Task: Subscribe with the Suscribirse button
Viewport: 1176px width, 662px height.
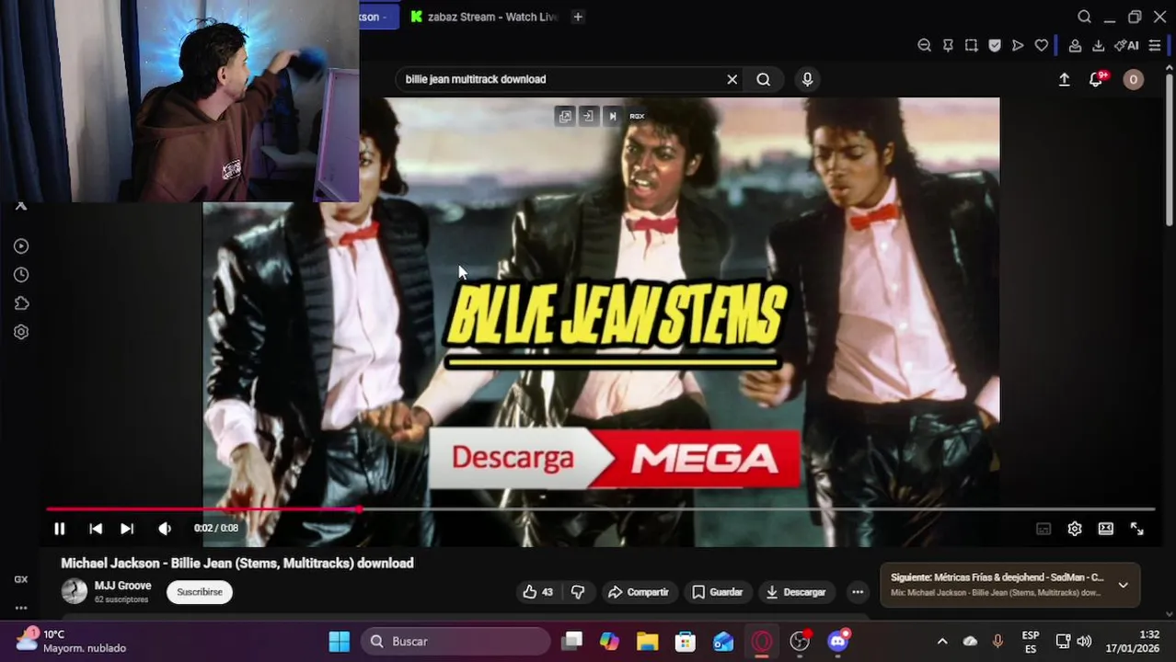Action: 200,592
